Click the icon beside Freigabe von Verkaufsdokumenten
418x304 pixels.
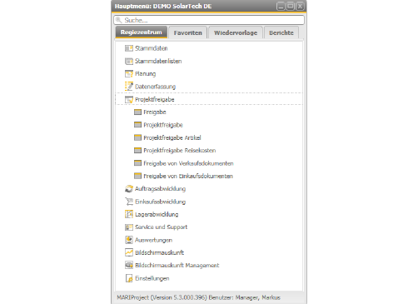point(137,163)
